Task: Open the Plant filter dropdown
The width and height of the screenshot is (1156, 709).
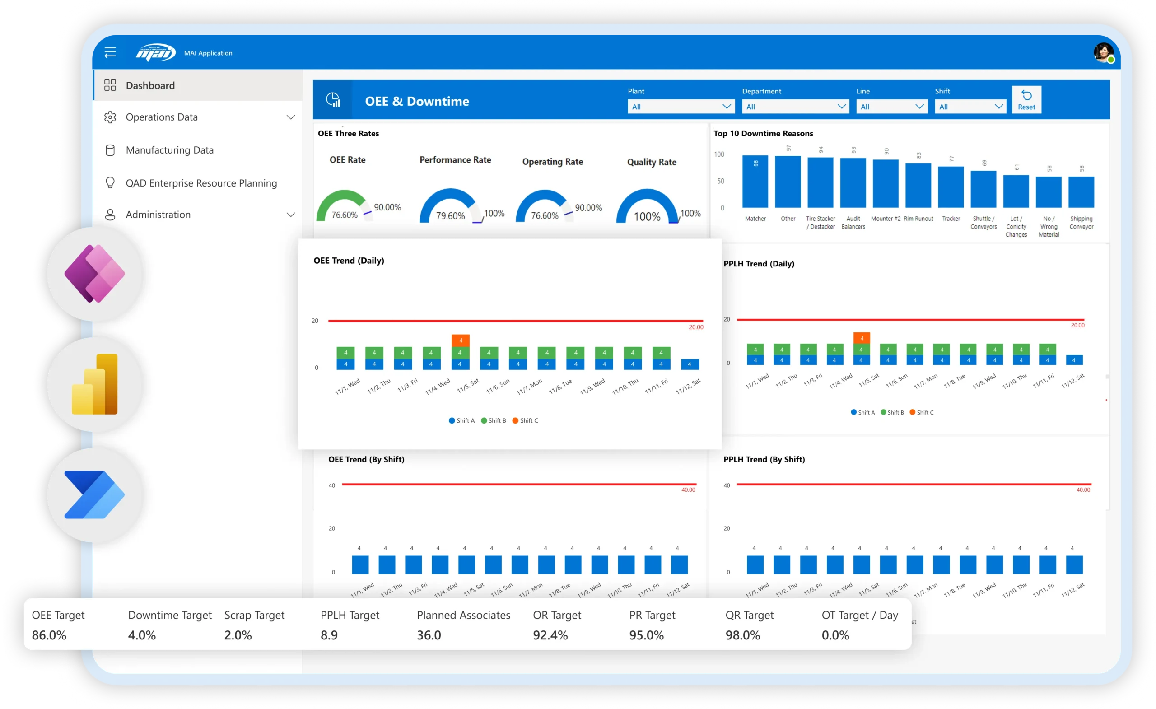Action: click(681, 107)
